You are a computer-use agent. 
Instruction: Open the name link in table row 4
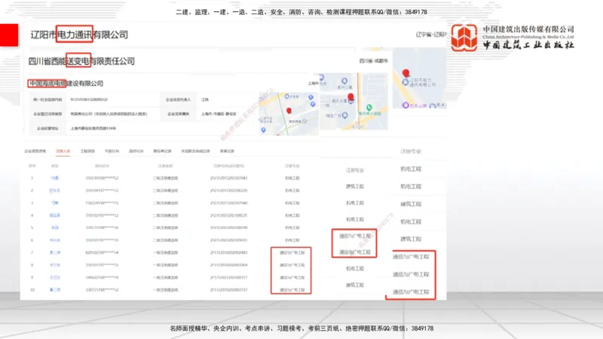click(x=54, y=215)
